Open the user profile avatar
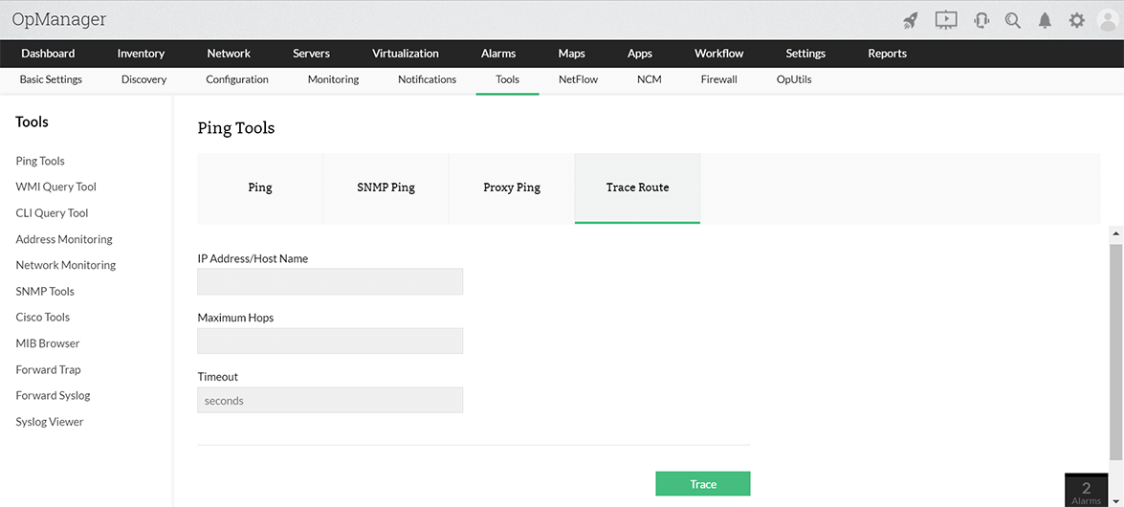Screen dimensions: 1124x507 click(x=1107, y=20)
